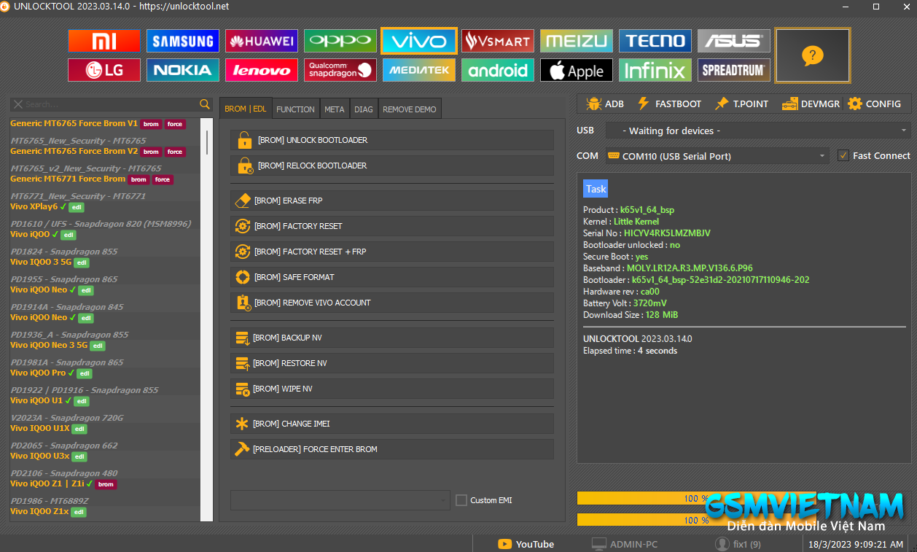The width and height of the screenshot is (917, 552).
Task: Open the Android brand section
Action: [x=498, y=70]
